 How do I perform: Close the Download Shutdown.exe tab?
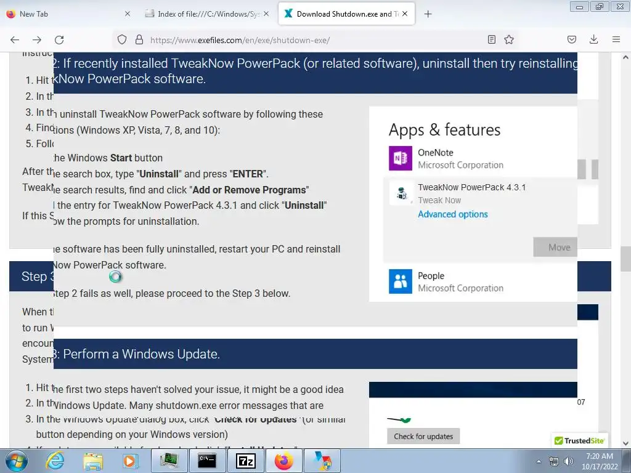coord(405,14)
